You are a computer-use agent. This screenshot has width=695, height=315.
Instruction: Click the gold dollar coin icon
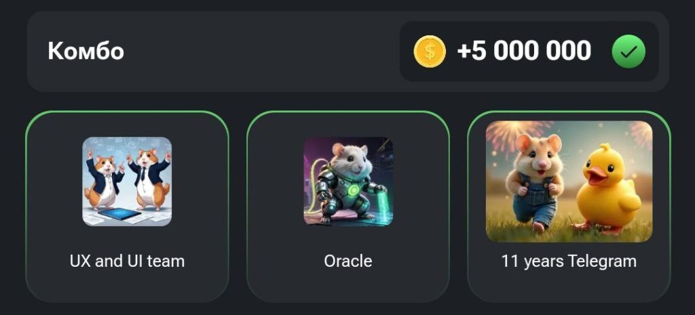point(430,51)
